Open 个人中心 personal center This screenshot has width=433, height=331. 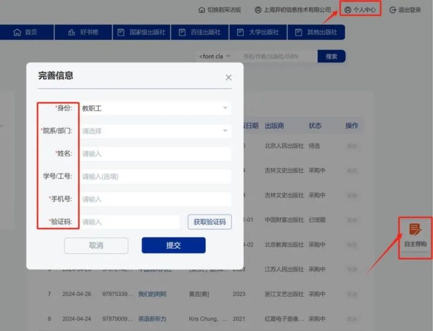(x=360, y=10)
